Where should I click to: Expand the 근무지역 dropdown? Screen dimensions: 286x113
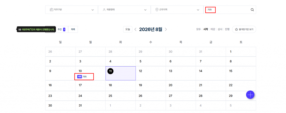click(177, 10)
